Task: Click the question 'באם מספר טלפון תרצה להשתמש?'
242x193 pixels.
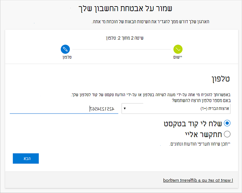Action: [201, 100]
